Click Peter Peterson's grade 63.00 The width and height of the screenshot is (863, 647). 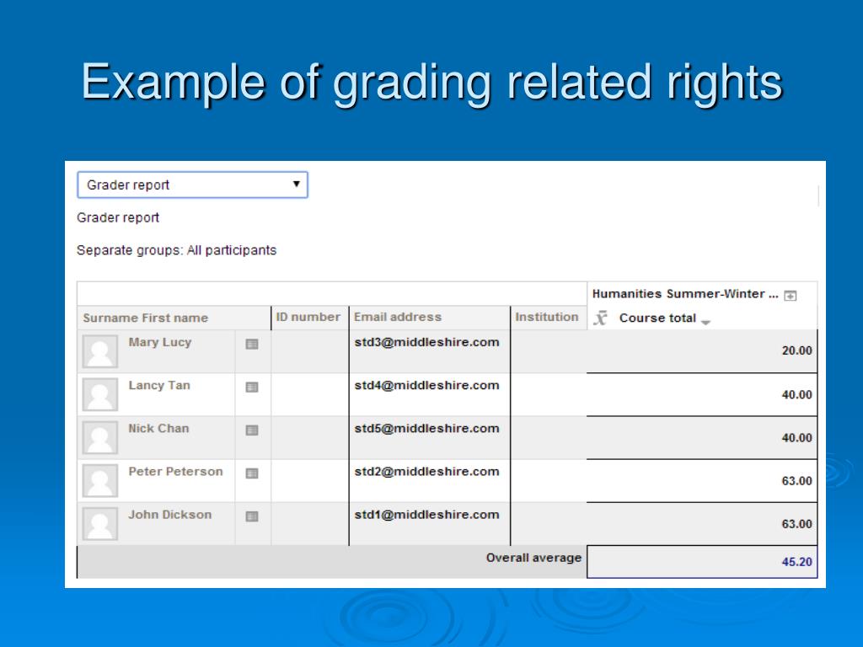797,481
